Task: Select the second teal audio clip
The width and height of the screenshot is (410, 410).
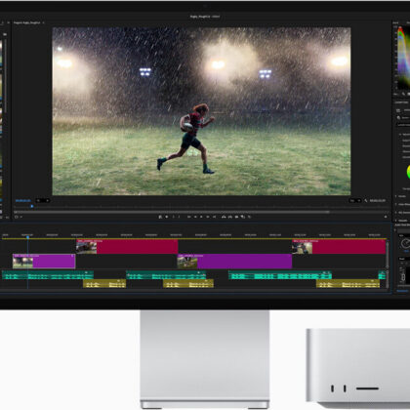Action: (x=166, y=275)
